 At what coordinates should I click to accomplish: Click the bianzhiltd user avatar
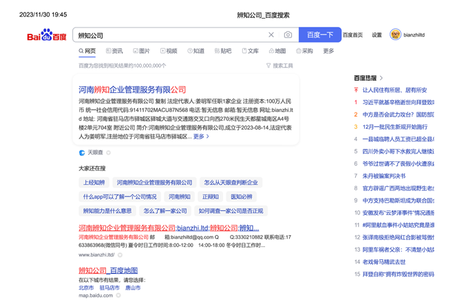click(x=395, y=34)
